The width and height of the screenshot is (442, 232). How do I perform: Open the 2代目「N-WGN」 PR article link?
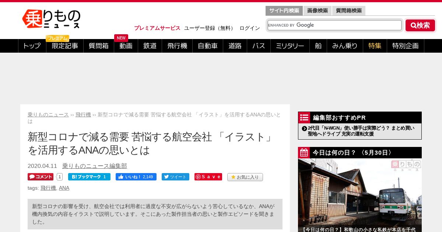tap(361, 131)
